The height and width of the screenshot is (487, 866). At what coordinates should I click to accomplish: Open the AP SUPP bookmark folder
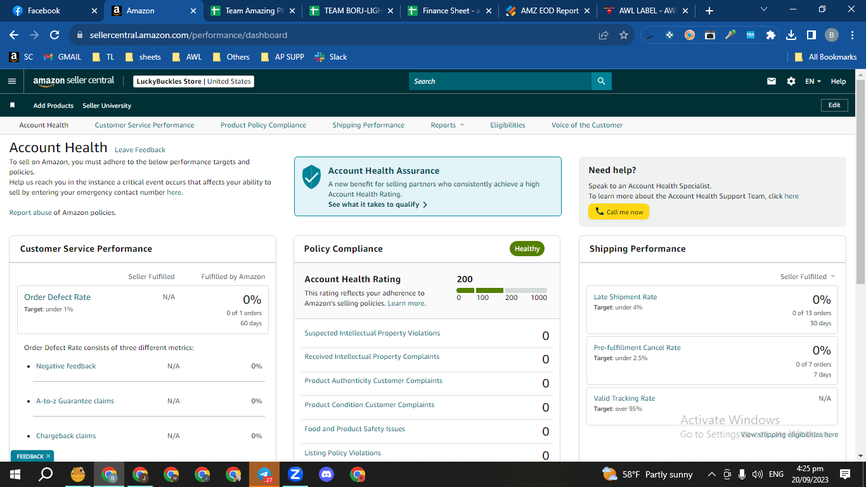(283, 57)
